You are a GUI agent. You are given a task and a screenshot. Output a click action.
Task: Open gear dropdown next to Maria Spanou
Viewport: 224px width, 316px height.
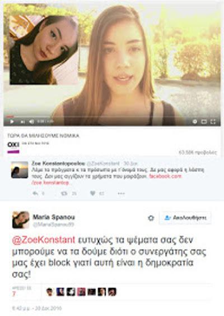[x=151, y=218]
